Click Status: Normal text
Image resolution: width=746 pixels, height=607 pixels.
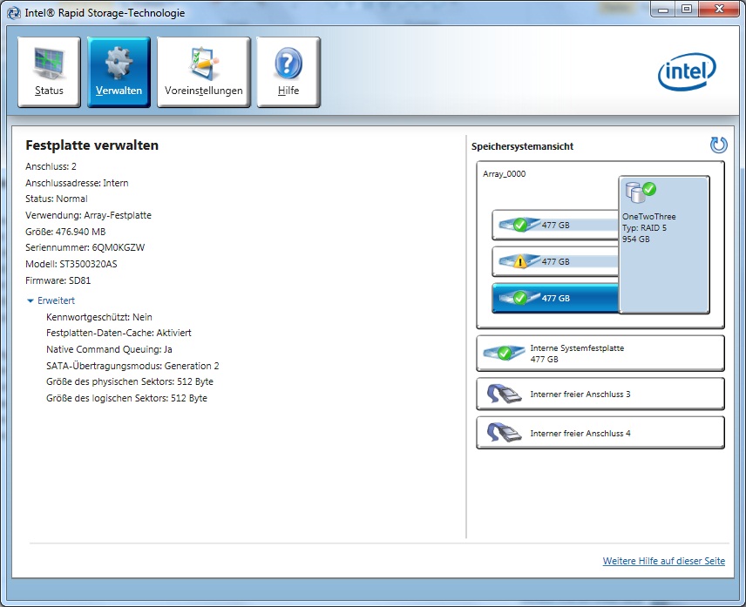coord(57,199)
